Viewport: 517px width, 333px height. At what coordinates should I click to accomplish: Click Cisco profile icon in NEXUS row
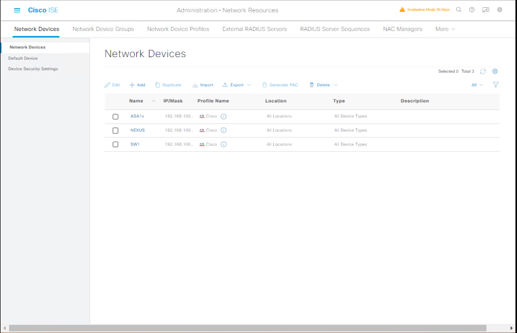point(202,130)
